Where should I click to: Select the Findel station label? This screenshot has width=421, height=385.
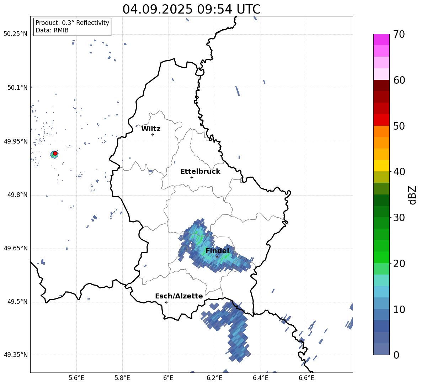(x=217, y=251)
